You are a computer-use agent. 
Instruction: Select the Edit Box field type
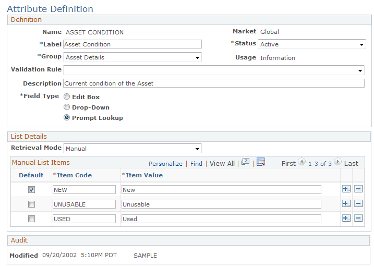[x=67, y=96]
